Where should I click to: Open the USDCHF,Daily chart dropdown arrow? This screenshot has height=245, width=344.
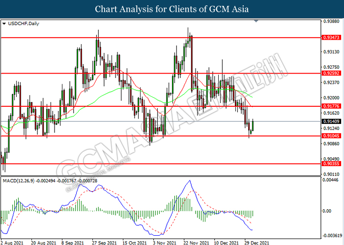coord(4,24)
